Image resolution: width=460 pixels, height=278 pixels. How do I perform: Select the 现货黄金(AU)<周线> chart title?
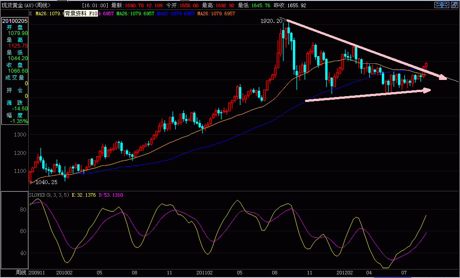(26, 5)
